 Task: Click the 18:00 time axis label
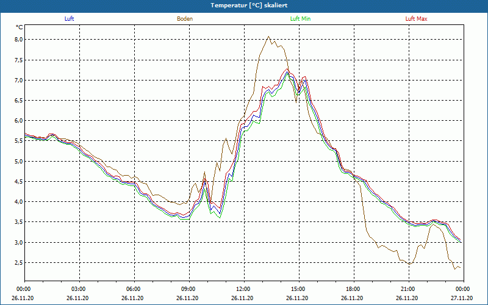tap(353, 289)
